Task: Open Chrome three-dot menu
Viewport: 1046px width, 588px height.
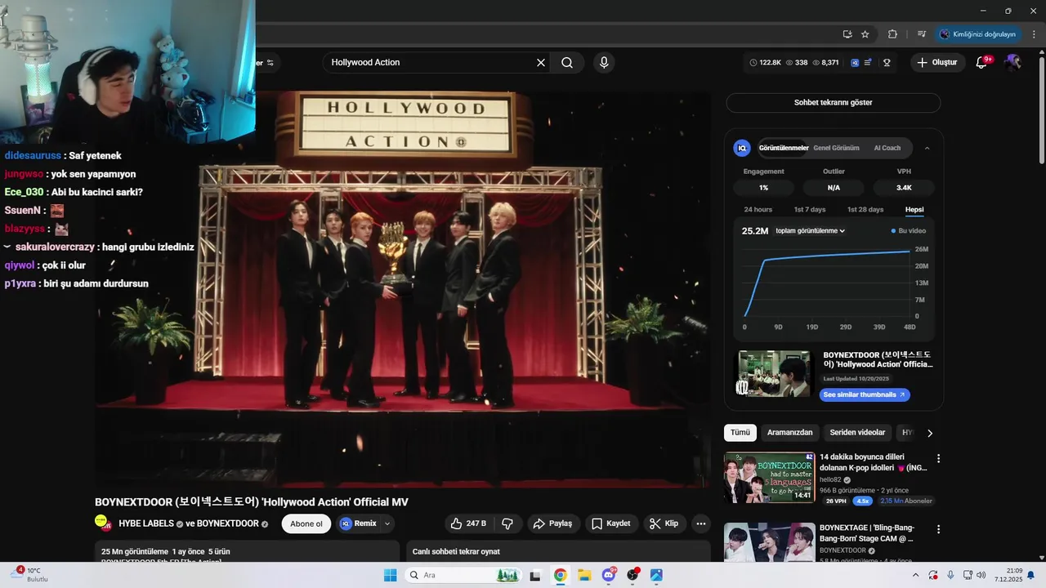Action: 1033,34
